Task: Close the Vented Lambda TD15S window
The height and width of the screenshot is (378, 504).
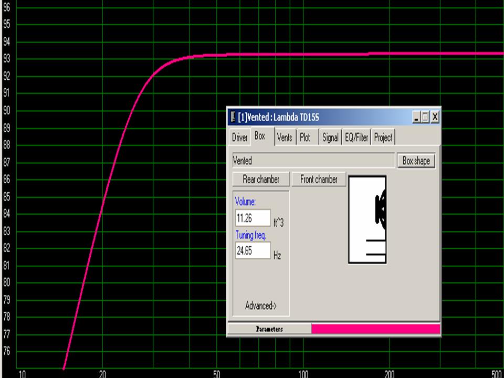Action: pyautogui.click(x=435, y=117)
